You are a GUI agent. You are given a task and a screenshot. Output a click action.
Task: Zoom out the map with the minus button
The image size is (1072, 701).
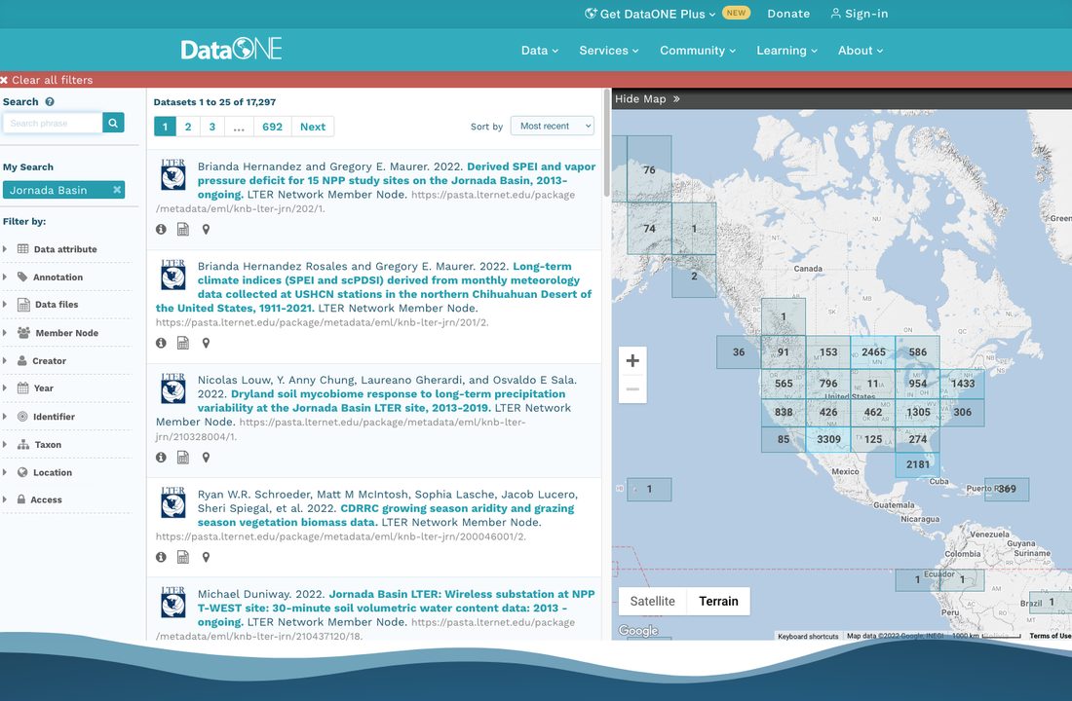632,389
